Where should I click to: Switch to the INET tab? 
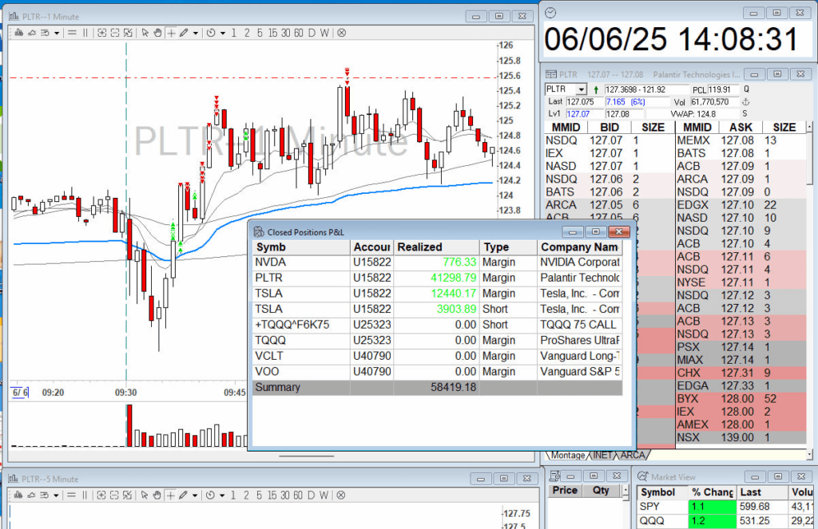(603, 455)
